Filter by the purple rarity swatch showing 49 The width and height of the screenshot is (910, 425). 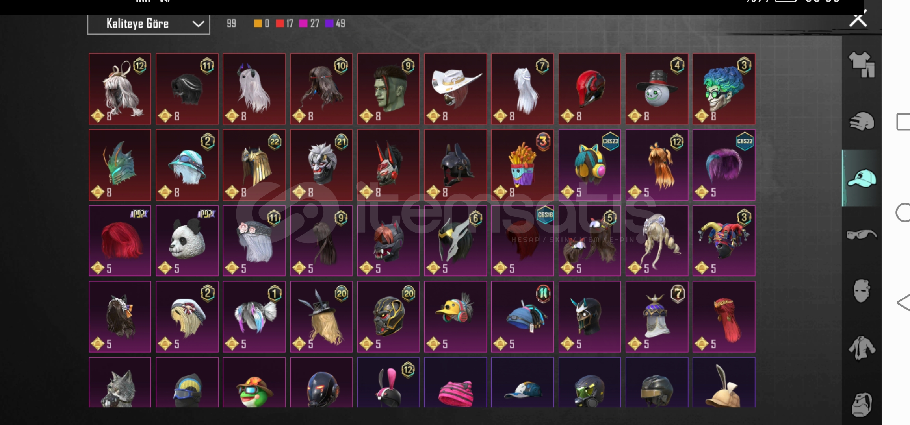(335, 24)
